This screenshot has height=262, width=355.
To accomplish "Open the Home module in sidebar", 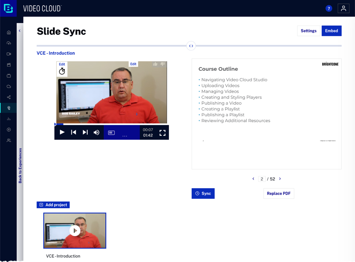I will coord(9,32).
